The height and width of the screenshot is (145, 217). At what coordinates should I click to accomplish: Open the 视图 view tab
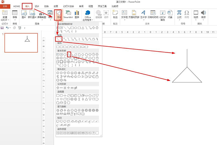pyautogui.click(x=91, y=6)
